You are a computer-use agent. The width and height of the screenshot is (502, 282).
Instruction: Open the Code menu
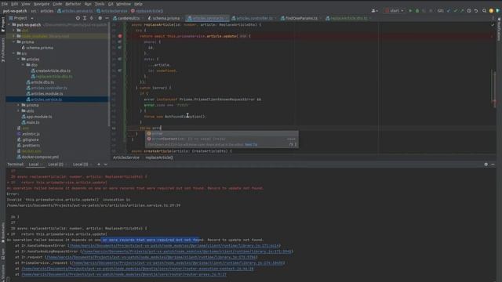[57, 4]
